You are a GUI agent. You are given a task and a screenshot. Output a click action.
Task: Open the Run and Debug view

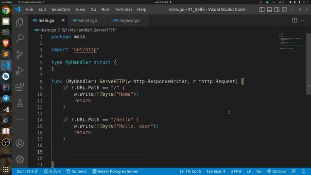[x=19, y=70]
